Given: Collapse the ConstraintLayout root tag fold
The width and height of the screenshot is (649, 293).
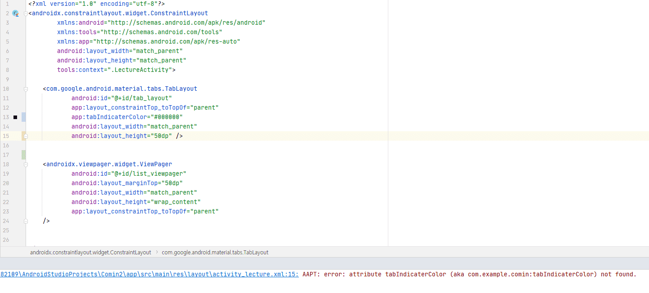Looking at the screenshot, I should tap(26, 13).
